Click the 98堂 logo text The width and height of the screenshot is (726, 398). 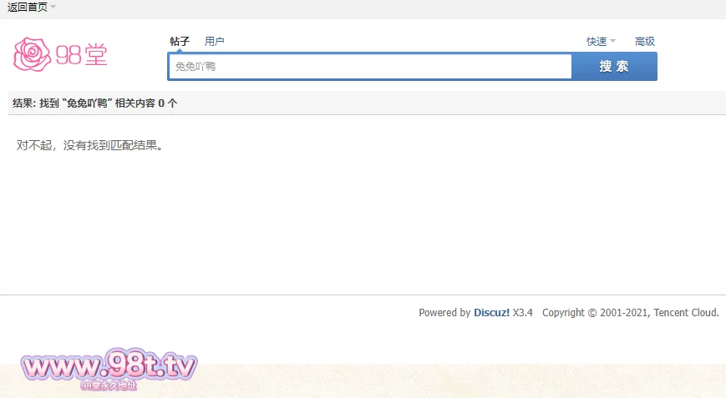click(82, 55)
